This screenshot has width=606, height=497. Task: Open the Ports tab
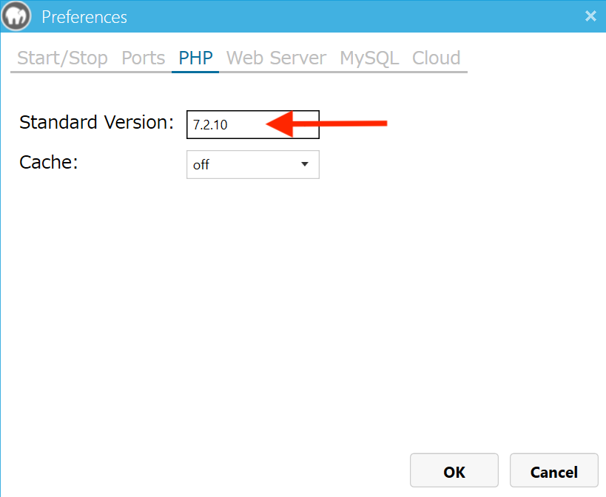click(x=143, y=58)
